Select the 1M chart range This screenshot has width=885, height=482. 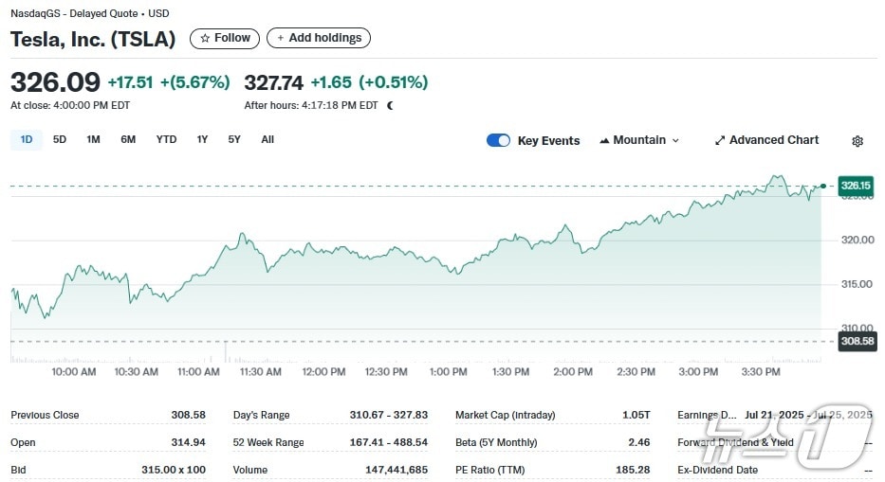tap(93, 139)
